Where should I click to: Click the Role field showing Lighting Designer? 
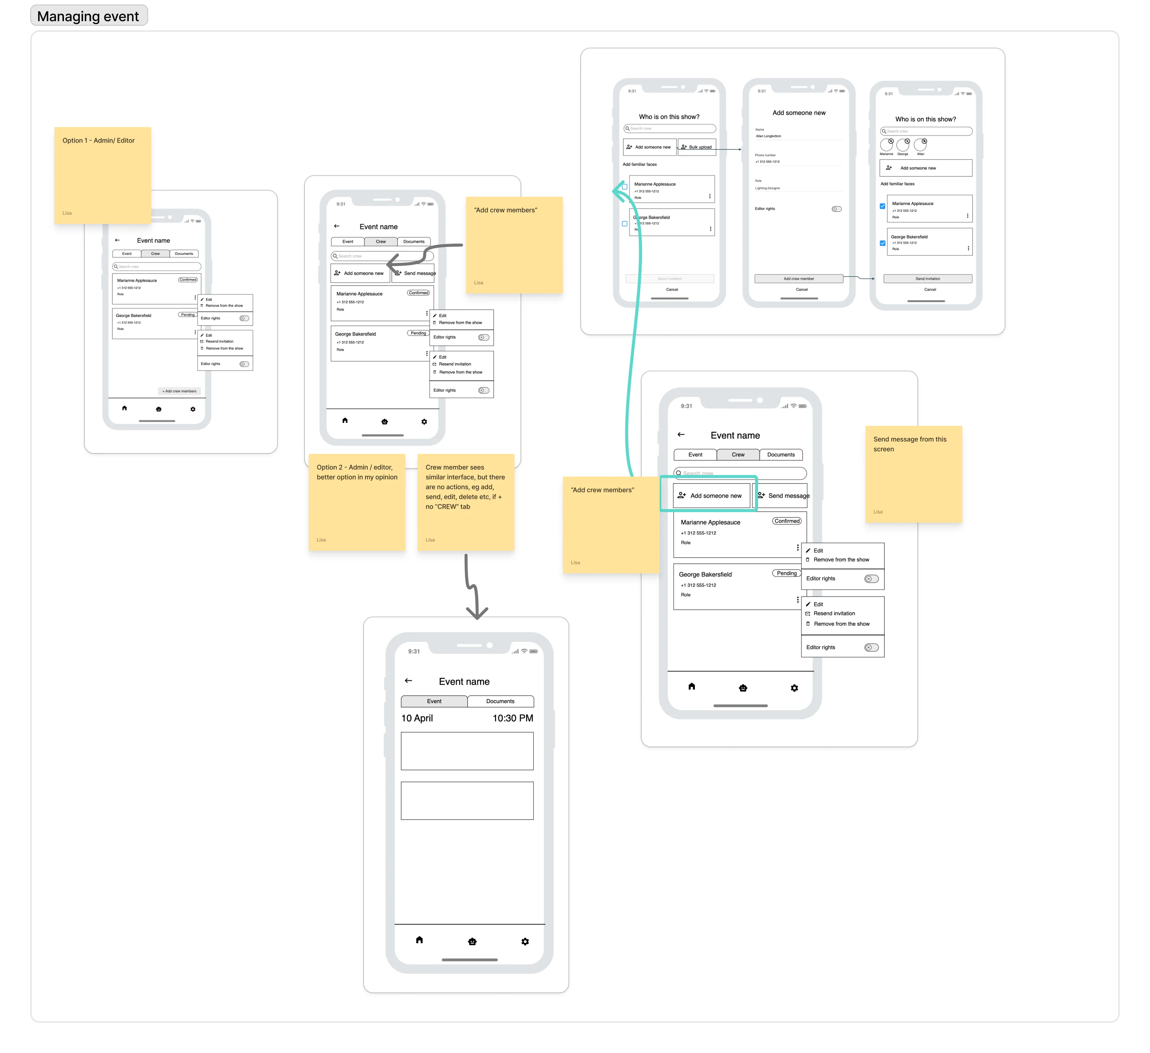click(799, 188)
